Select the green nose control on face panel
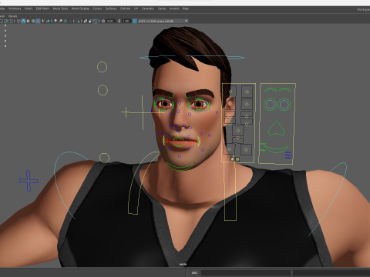 pyautogui.click(x=277, y=128)
